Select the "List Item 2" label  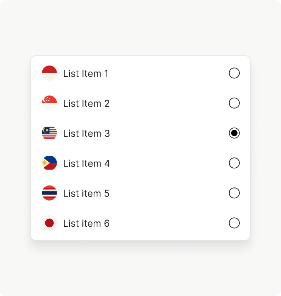coord(86,103)
